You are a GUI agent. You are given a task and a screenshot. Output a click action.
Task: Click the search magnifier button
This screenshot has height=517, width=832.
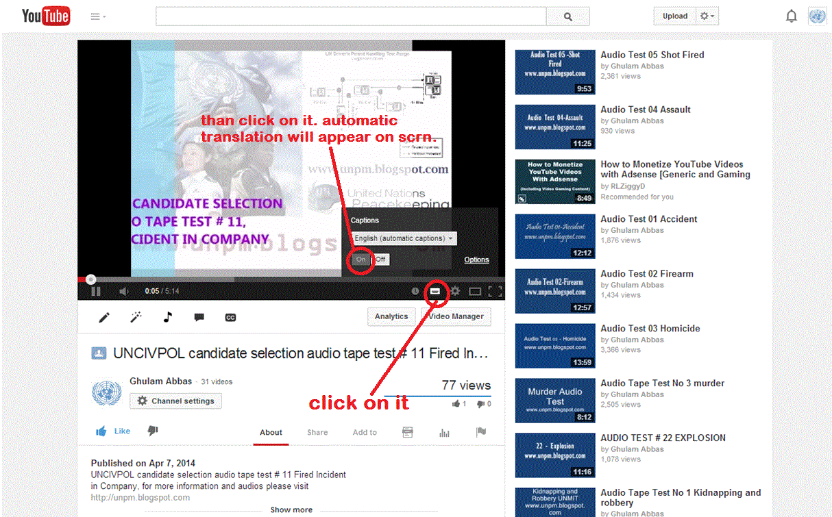pos(567,16)
